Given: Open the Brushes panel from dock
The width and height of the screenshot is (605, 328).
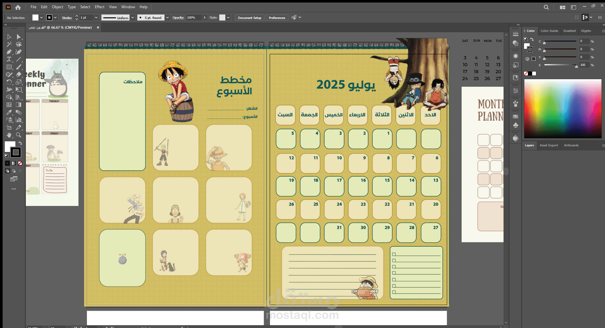Looking at the screenshot, I should point(516,103).
